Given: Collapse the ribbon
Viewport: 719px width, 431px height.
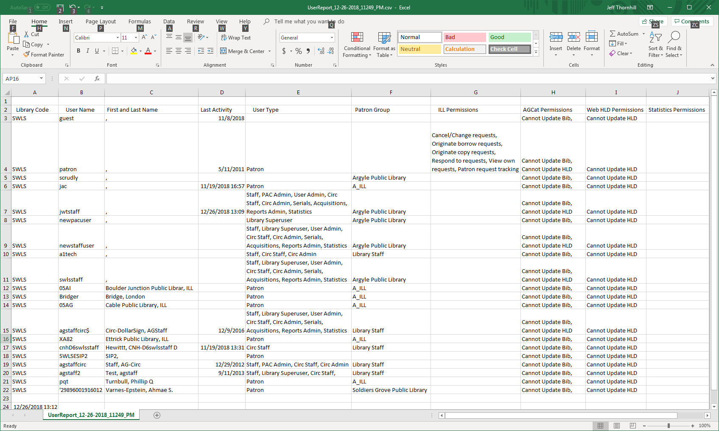Looking at the screenshot, I should [x=712, y=65].
